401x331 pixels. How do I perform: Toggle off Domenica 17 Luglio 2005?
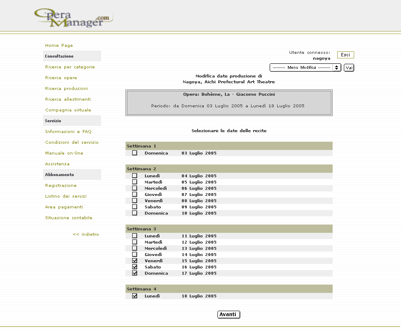[135, 273]
